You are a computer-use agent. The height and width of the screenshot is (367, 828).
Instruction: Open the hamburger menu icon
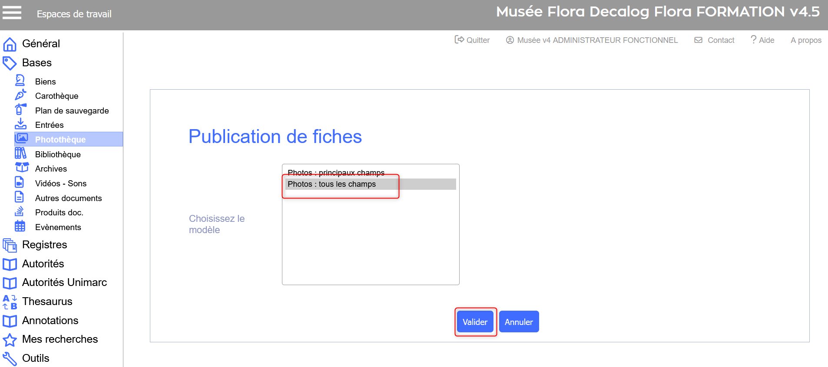click(x=12, y=13)
